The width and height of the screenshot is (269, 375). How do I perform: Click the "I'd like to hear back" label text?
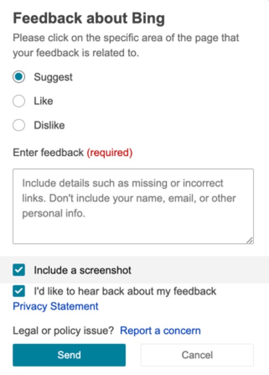125,291
